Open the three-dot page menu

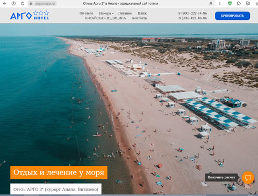pyautogui.click(x=220, y=3)
